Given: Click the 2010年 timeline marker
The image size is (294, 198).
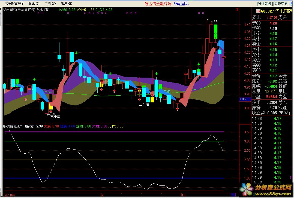Looking at the screenshot, I should [10, 195].
